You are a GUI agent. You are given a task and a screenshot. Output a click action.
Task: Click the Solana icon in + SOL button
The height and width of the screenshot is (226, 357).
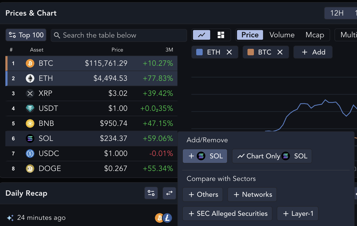point(201,156)
